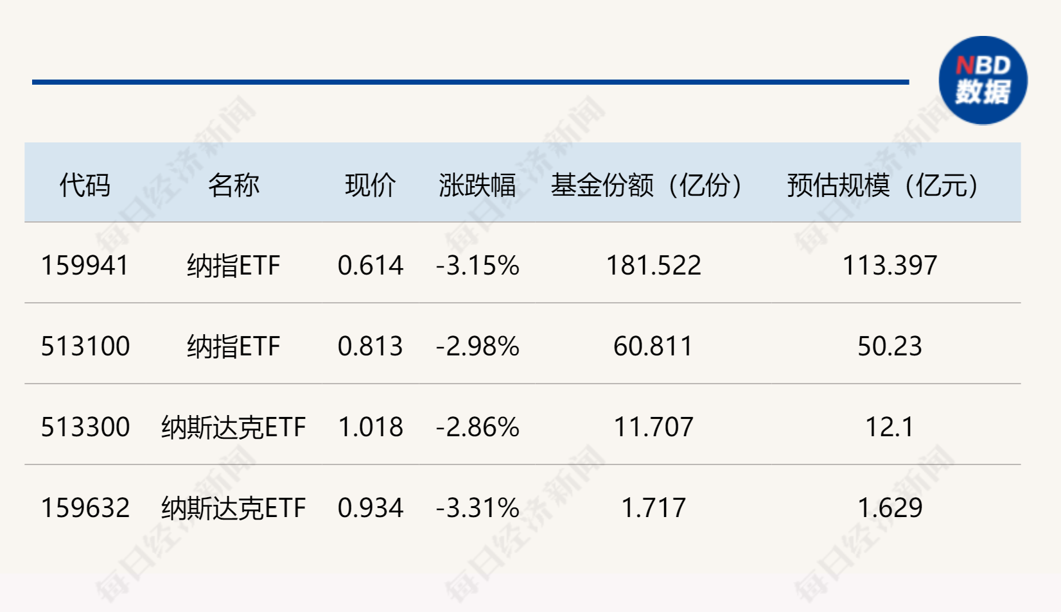Click the 1.629 estimated scale value
This screenshot has width=1061, height=612.
pos(890,508)
